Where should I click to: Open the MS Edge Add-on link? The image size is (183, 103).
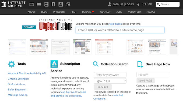17,95
